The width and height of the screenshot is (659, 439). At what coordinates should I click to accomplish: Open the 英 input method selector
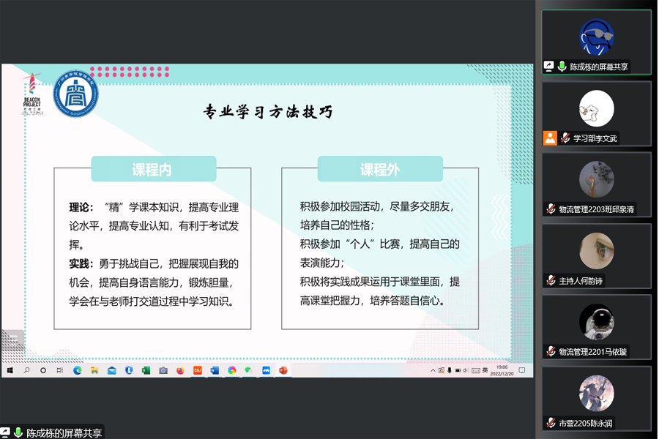coord(484,370)
